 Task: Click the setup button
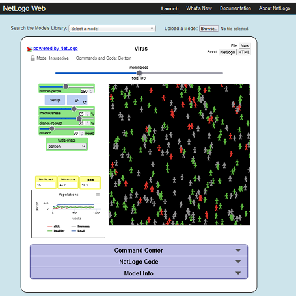click(x=55, y=100)
